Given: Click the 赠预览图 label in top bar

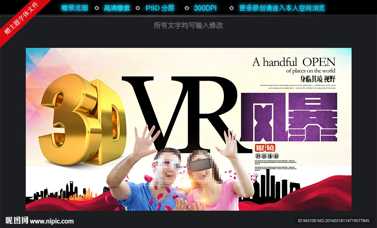Looking at the screenshot, I should [x=74, y=8].
